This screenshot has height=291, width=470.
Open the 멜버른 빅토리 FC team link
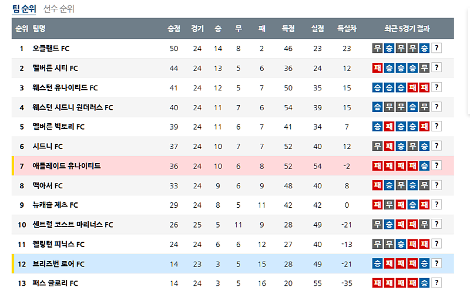[59, 127]
